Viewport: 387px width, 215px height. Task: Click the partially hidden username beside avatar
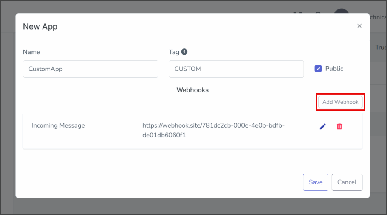pyautogui.click(x=378, y=17)
